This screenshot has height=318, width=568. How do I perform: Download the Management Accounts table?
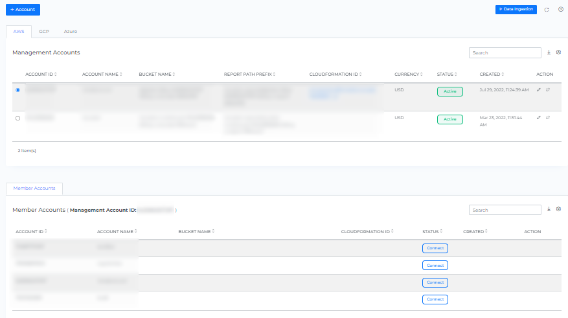549,52
